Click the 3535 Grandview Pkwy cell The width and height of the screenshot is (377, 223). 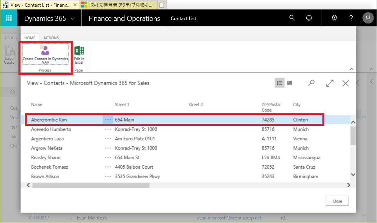(137, 177)
